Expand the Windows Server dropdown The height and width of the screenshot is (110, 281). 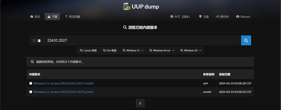162,50
